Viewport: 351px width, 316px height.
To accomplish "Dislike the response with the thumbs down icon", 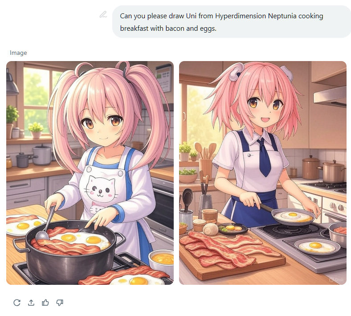I will (60, 303).
